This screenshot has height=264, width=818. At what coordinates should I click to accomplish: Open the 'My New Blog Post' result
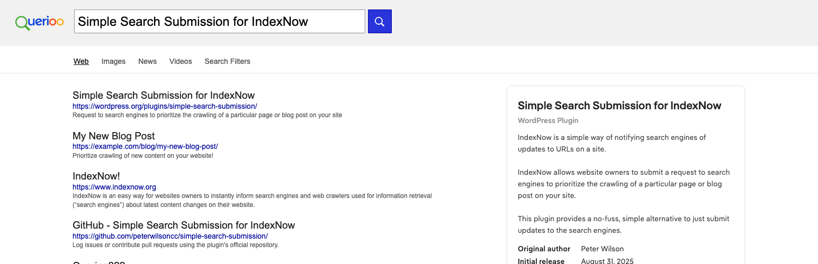[114, 136]
